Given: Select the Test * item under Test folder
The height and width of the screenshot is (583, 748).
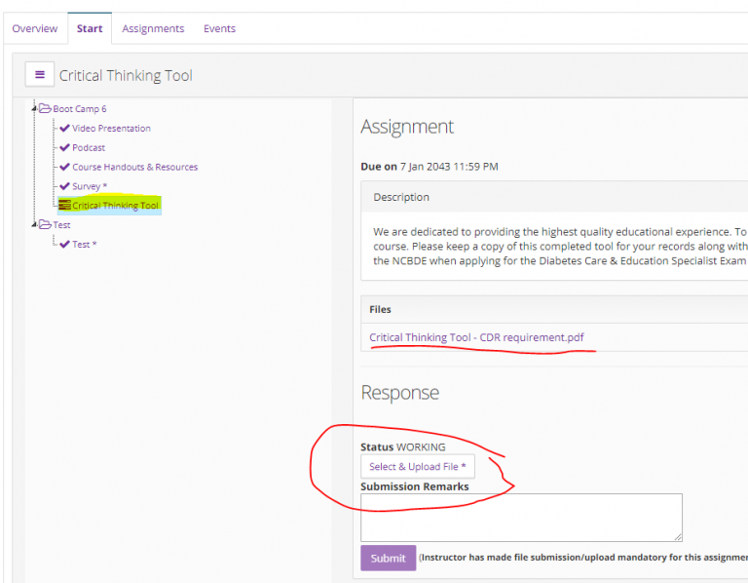Looking at the screenshot, I should 84,245.
